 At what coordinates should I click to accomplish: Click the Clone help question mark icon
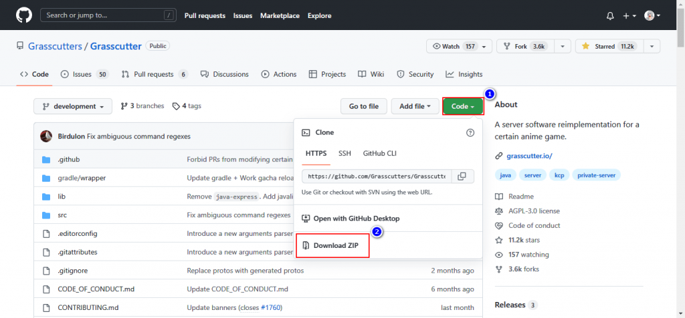(470, 133)
